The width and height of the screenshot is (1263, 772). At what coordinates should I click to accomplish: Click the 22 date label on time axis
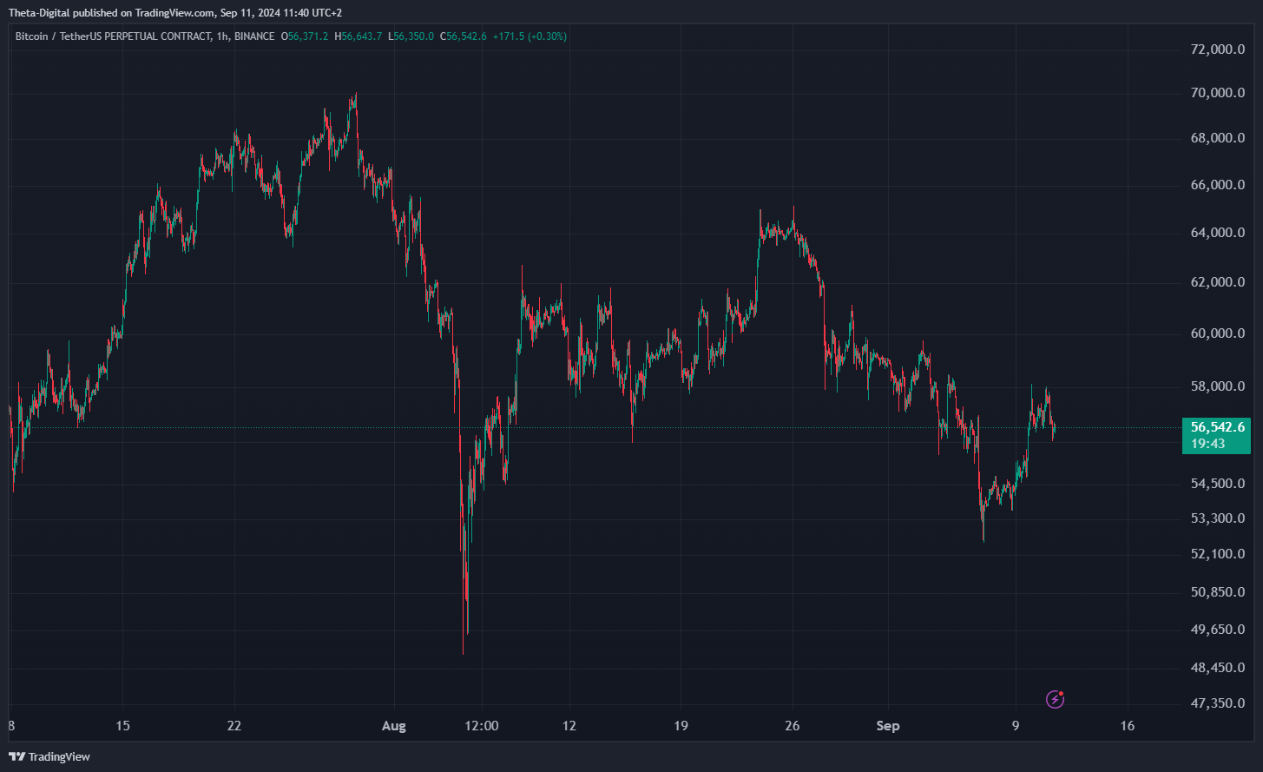[x=234, y=726]
